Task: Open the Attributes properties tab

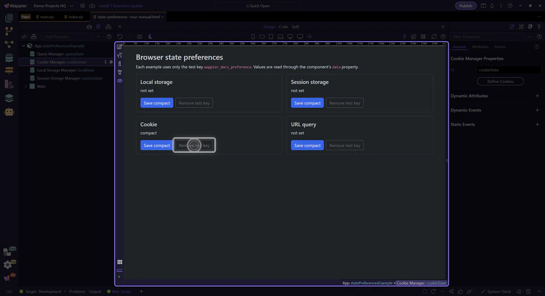Action: [480, 47]
